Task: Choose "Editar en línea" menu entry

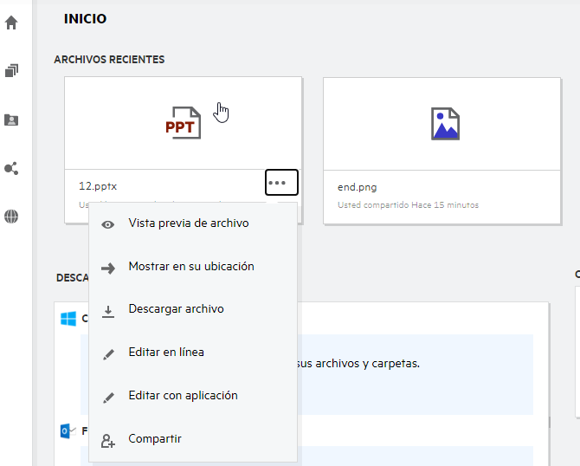Action: 165,353
